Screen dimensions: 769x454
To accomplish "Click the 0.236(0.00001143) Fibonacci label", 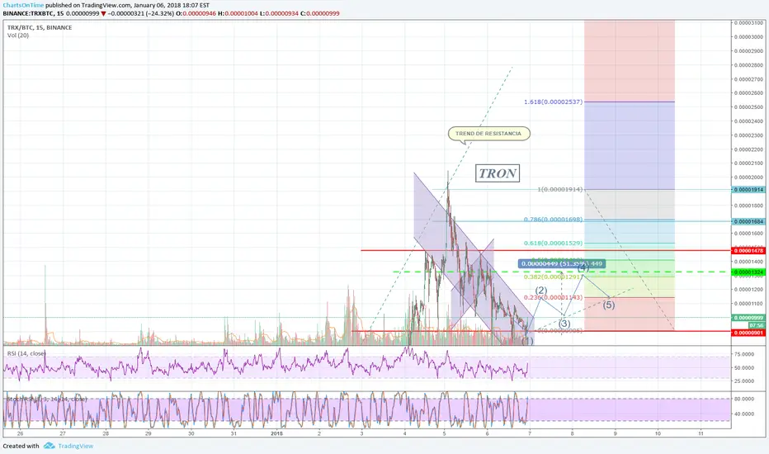I will click(553, 297).
